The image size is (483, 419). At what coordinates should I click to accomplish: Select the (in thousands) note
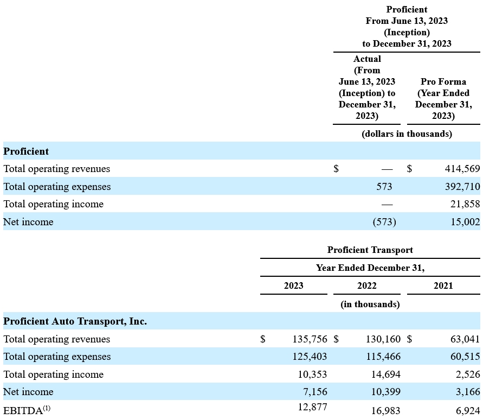click(370, 304)
